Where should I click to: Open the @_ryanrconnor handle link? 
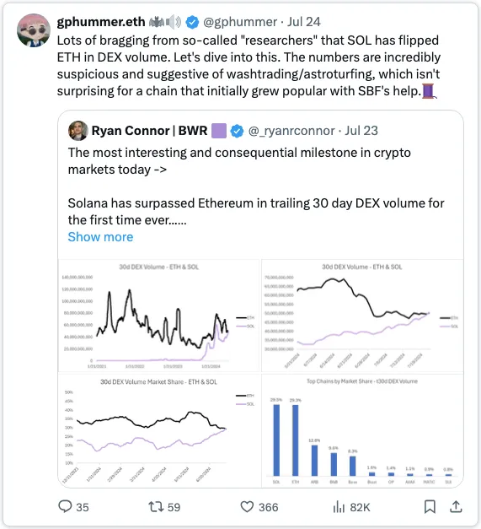(x=291, y=131)
